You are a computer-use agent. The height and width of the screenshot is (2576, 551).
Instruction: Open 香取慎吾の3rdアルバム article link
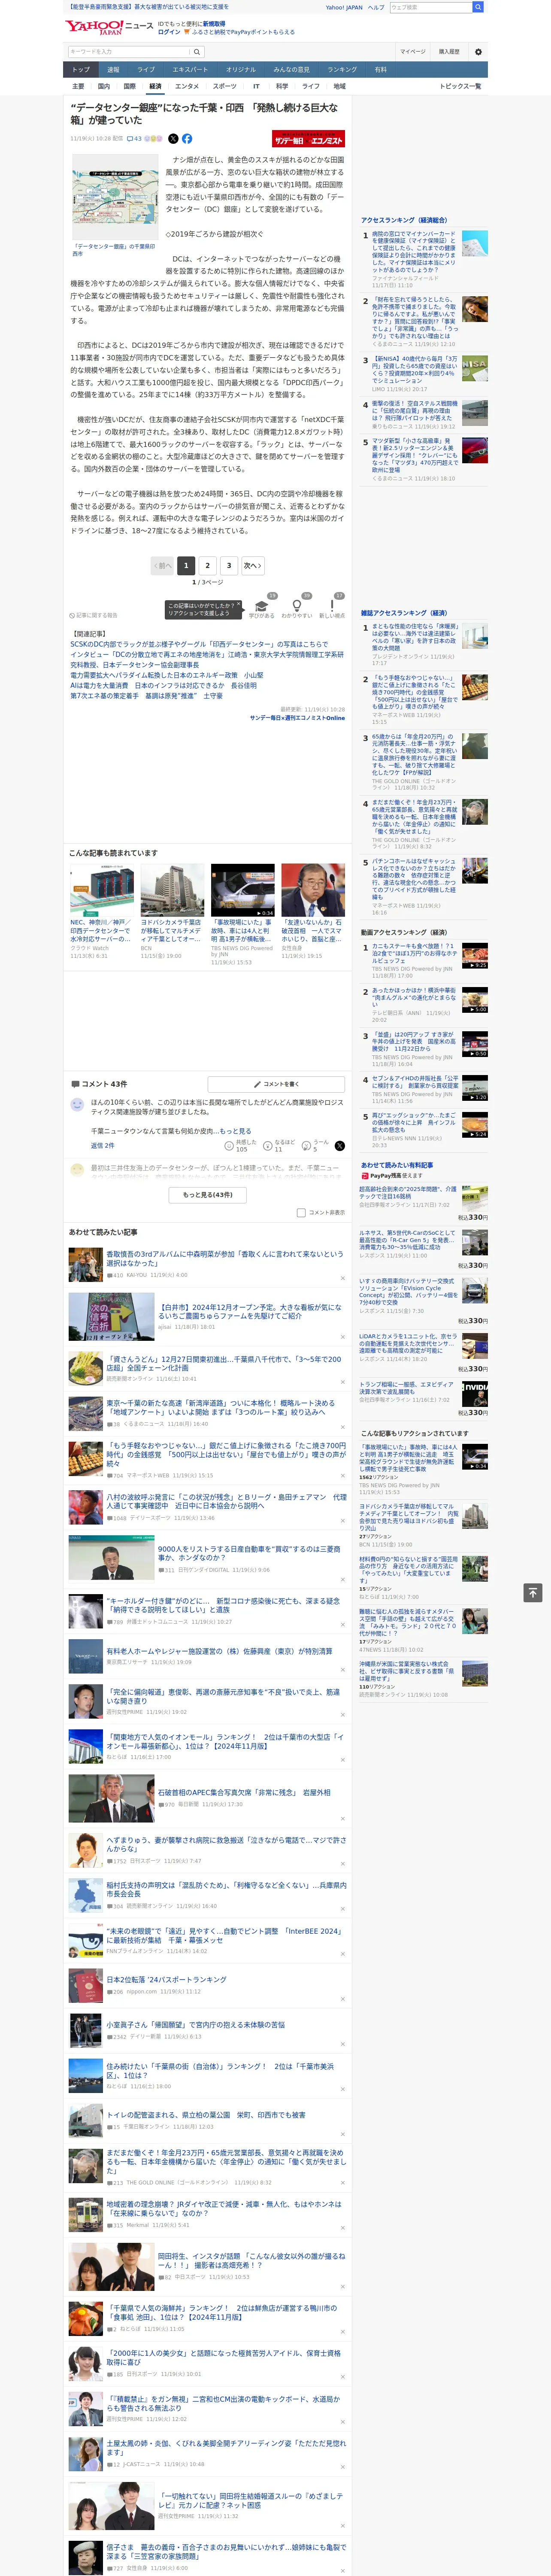click(x=224, y=1258)
